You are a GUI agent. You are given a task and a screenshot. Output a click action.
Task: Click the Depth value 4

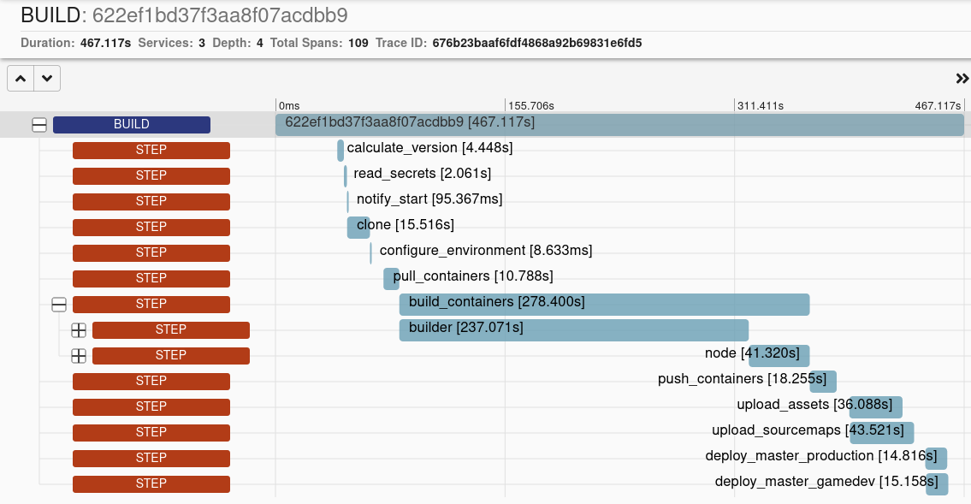(x=259, y=44)
